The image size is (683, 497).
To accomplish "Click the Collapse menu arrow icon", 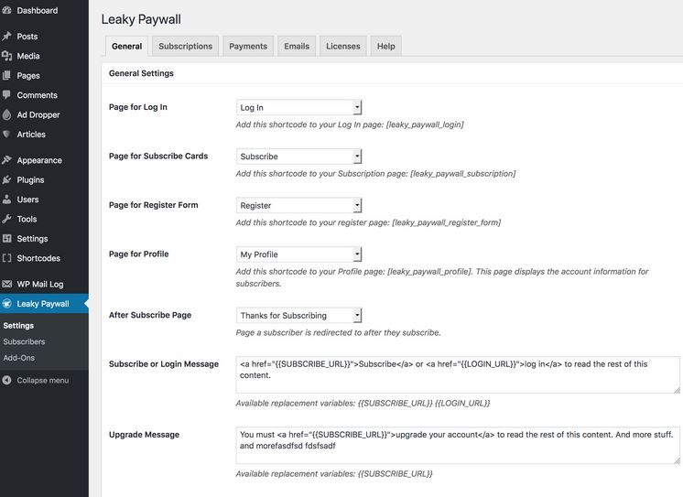I will pos(6,380).
